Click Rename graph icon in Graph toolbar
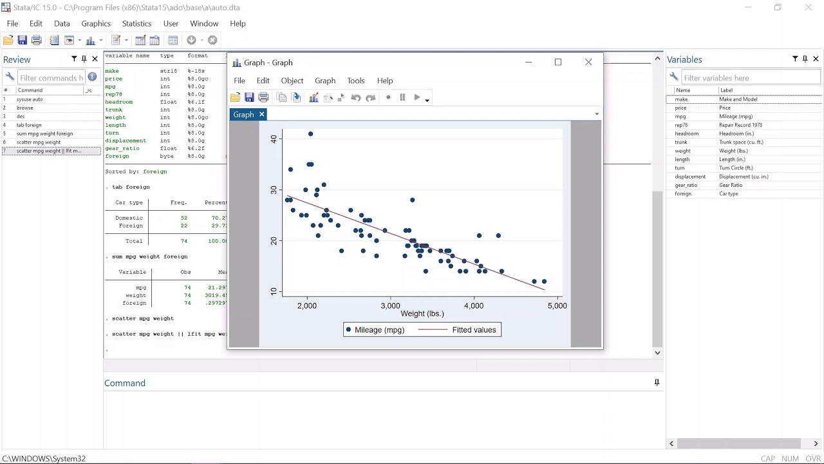Screen dimensions: 824x464 pos(296,97)
